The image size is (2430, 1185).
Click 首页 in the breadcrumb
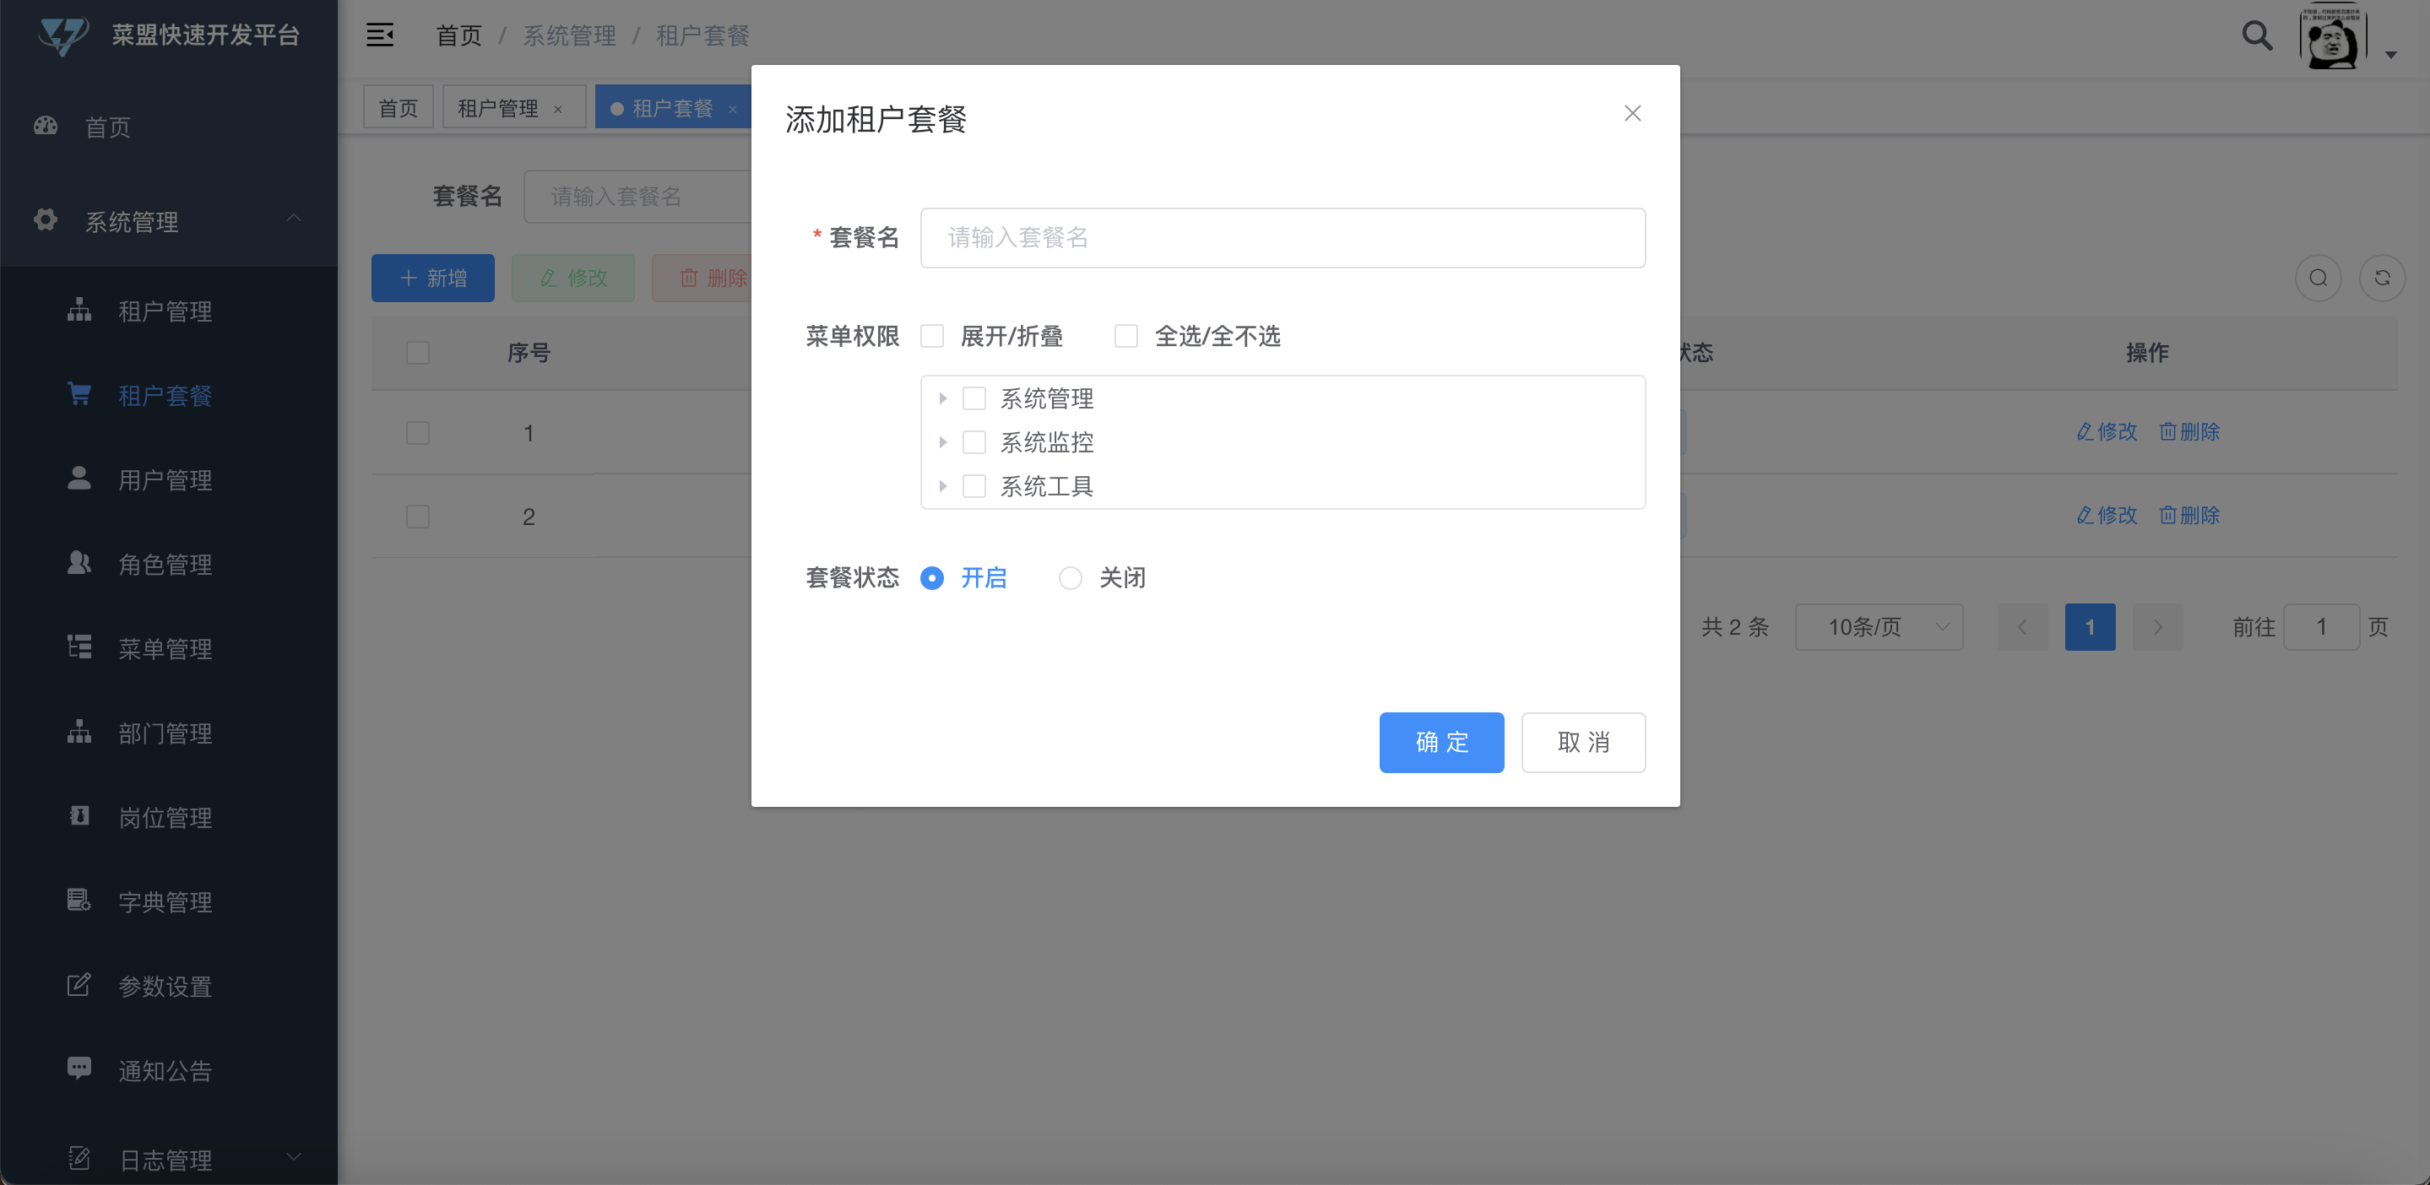pos(458,35)
